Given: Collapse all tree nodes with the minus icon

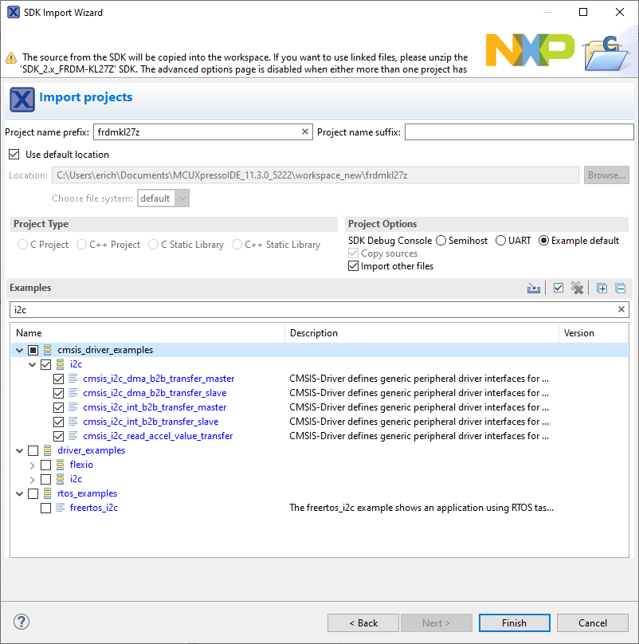Looking at the screenshot, I should (621, 288).
